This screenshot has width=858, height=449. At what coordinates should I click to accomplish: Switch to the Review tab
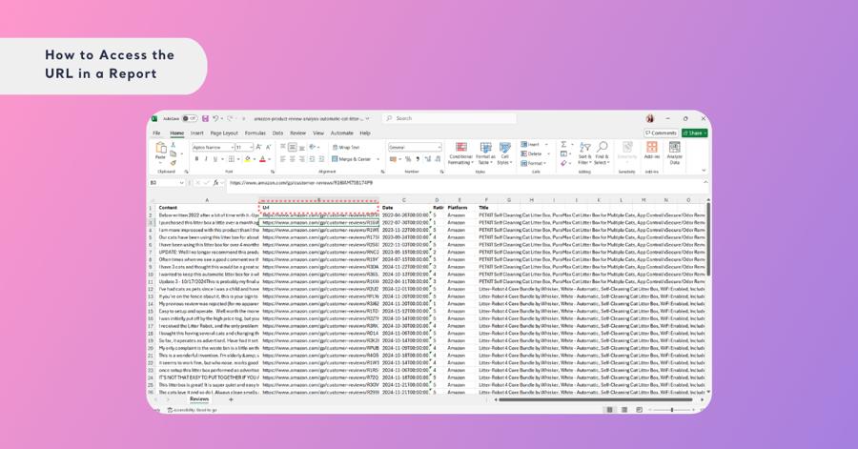(297, 133)
